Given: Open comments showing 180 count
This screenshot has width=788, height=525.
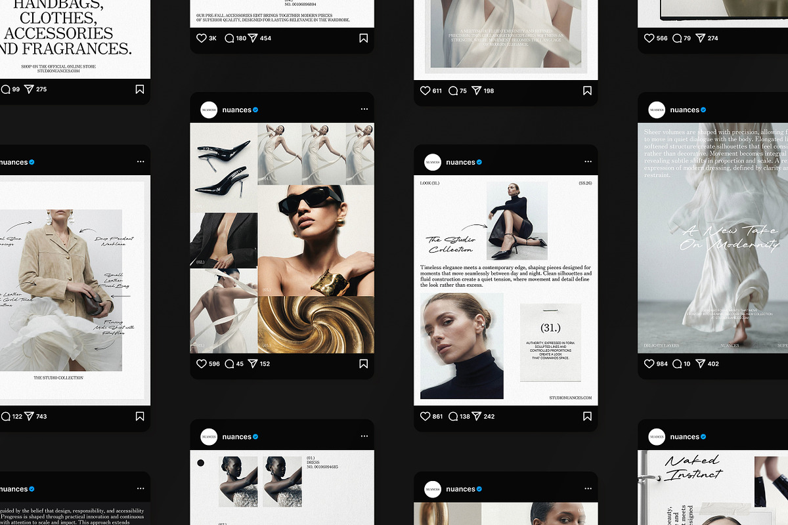Looking at the screenshot, I should [x=229, y=38].
